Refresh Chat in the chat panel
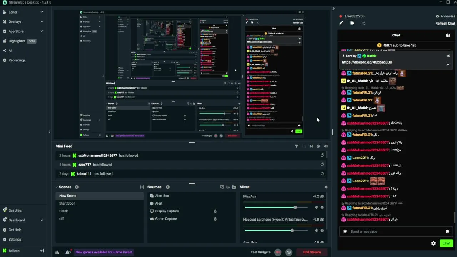The width and height of the screenshot is (457, 257). (x=445, y=24)
